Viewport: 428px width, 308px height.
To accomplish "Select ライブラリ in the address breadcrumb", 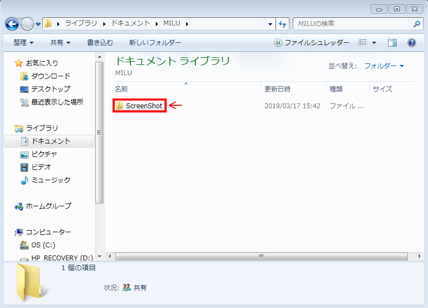I will coord(81,23).
